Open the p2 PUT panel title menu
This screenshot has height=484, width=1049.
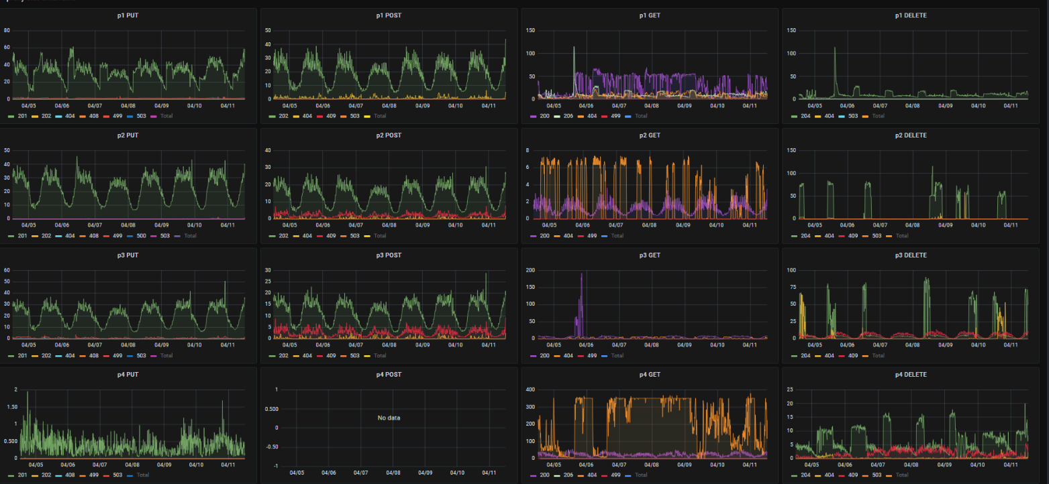pyautogui.click(x=128, y=135)
